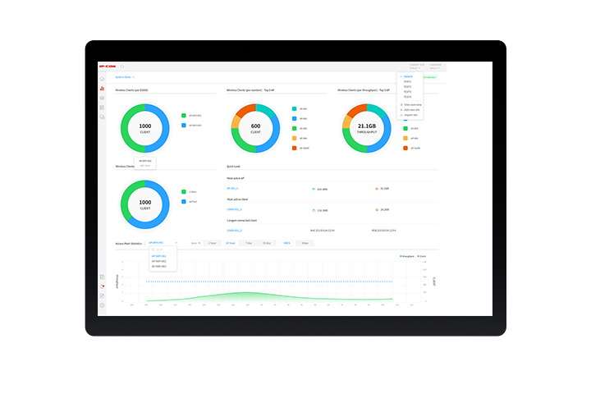
Task: Click the grid list icon in the sidebar
Action: pos(102,108)
